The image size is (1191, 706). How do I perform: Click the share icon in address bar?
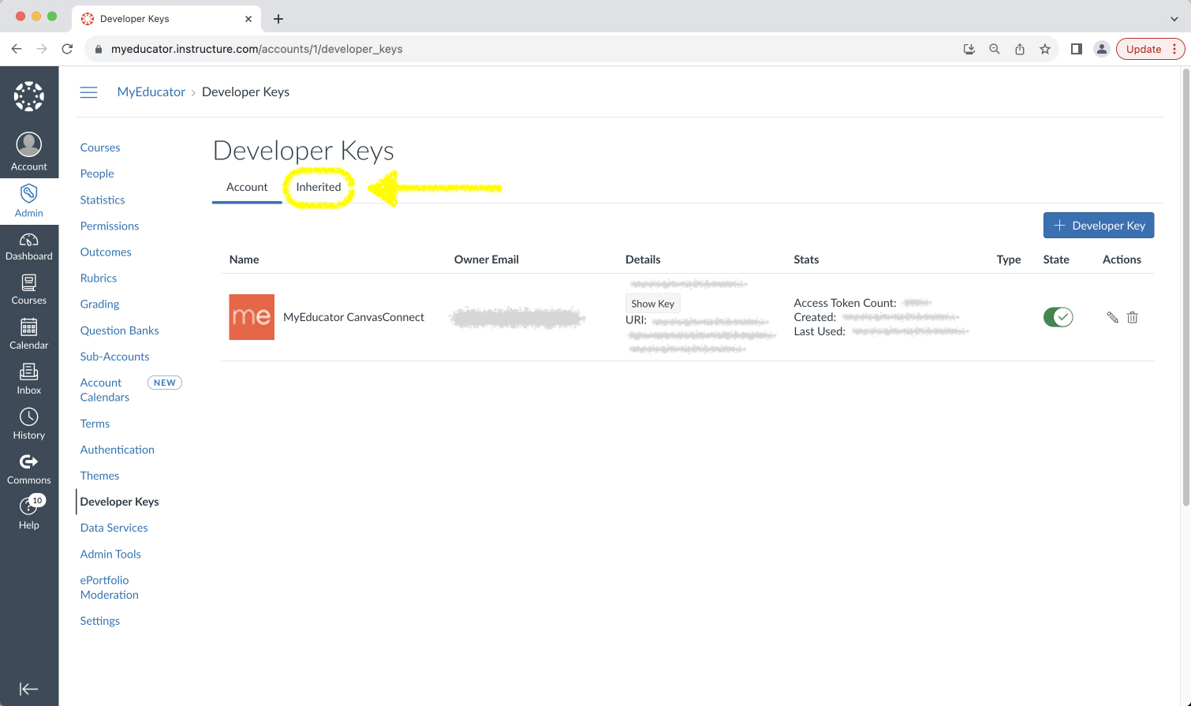tap(1020, 49)
